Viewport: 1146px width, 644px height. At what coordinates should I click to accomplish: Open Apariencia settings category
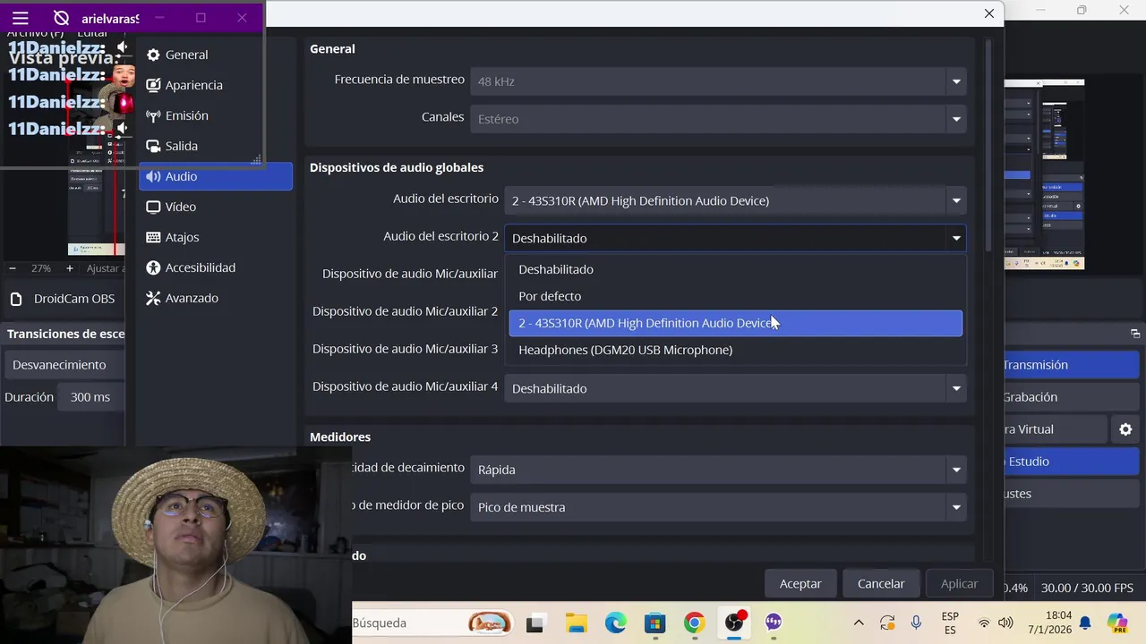click(x=216, y=85)
